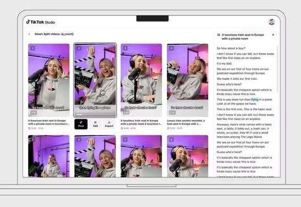Click highlighted word "flying" in transcript
This screenshot has width=301, height=207.
coord(254,99)
